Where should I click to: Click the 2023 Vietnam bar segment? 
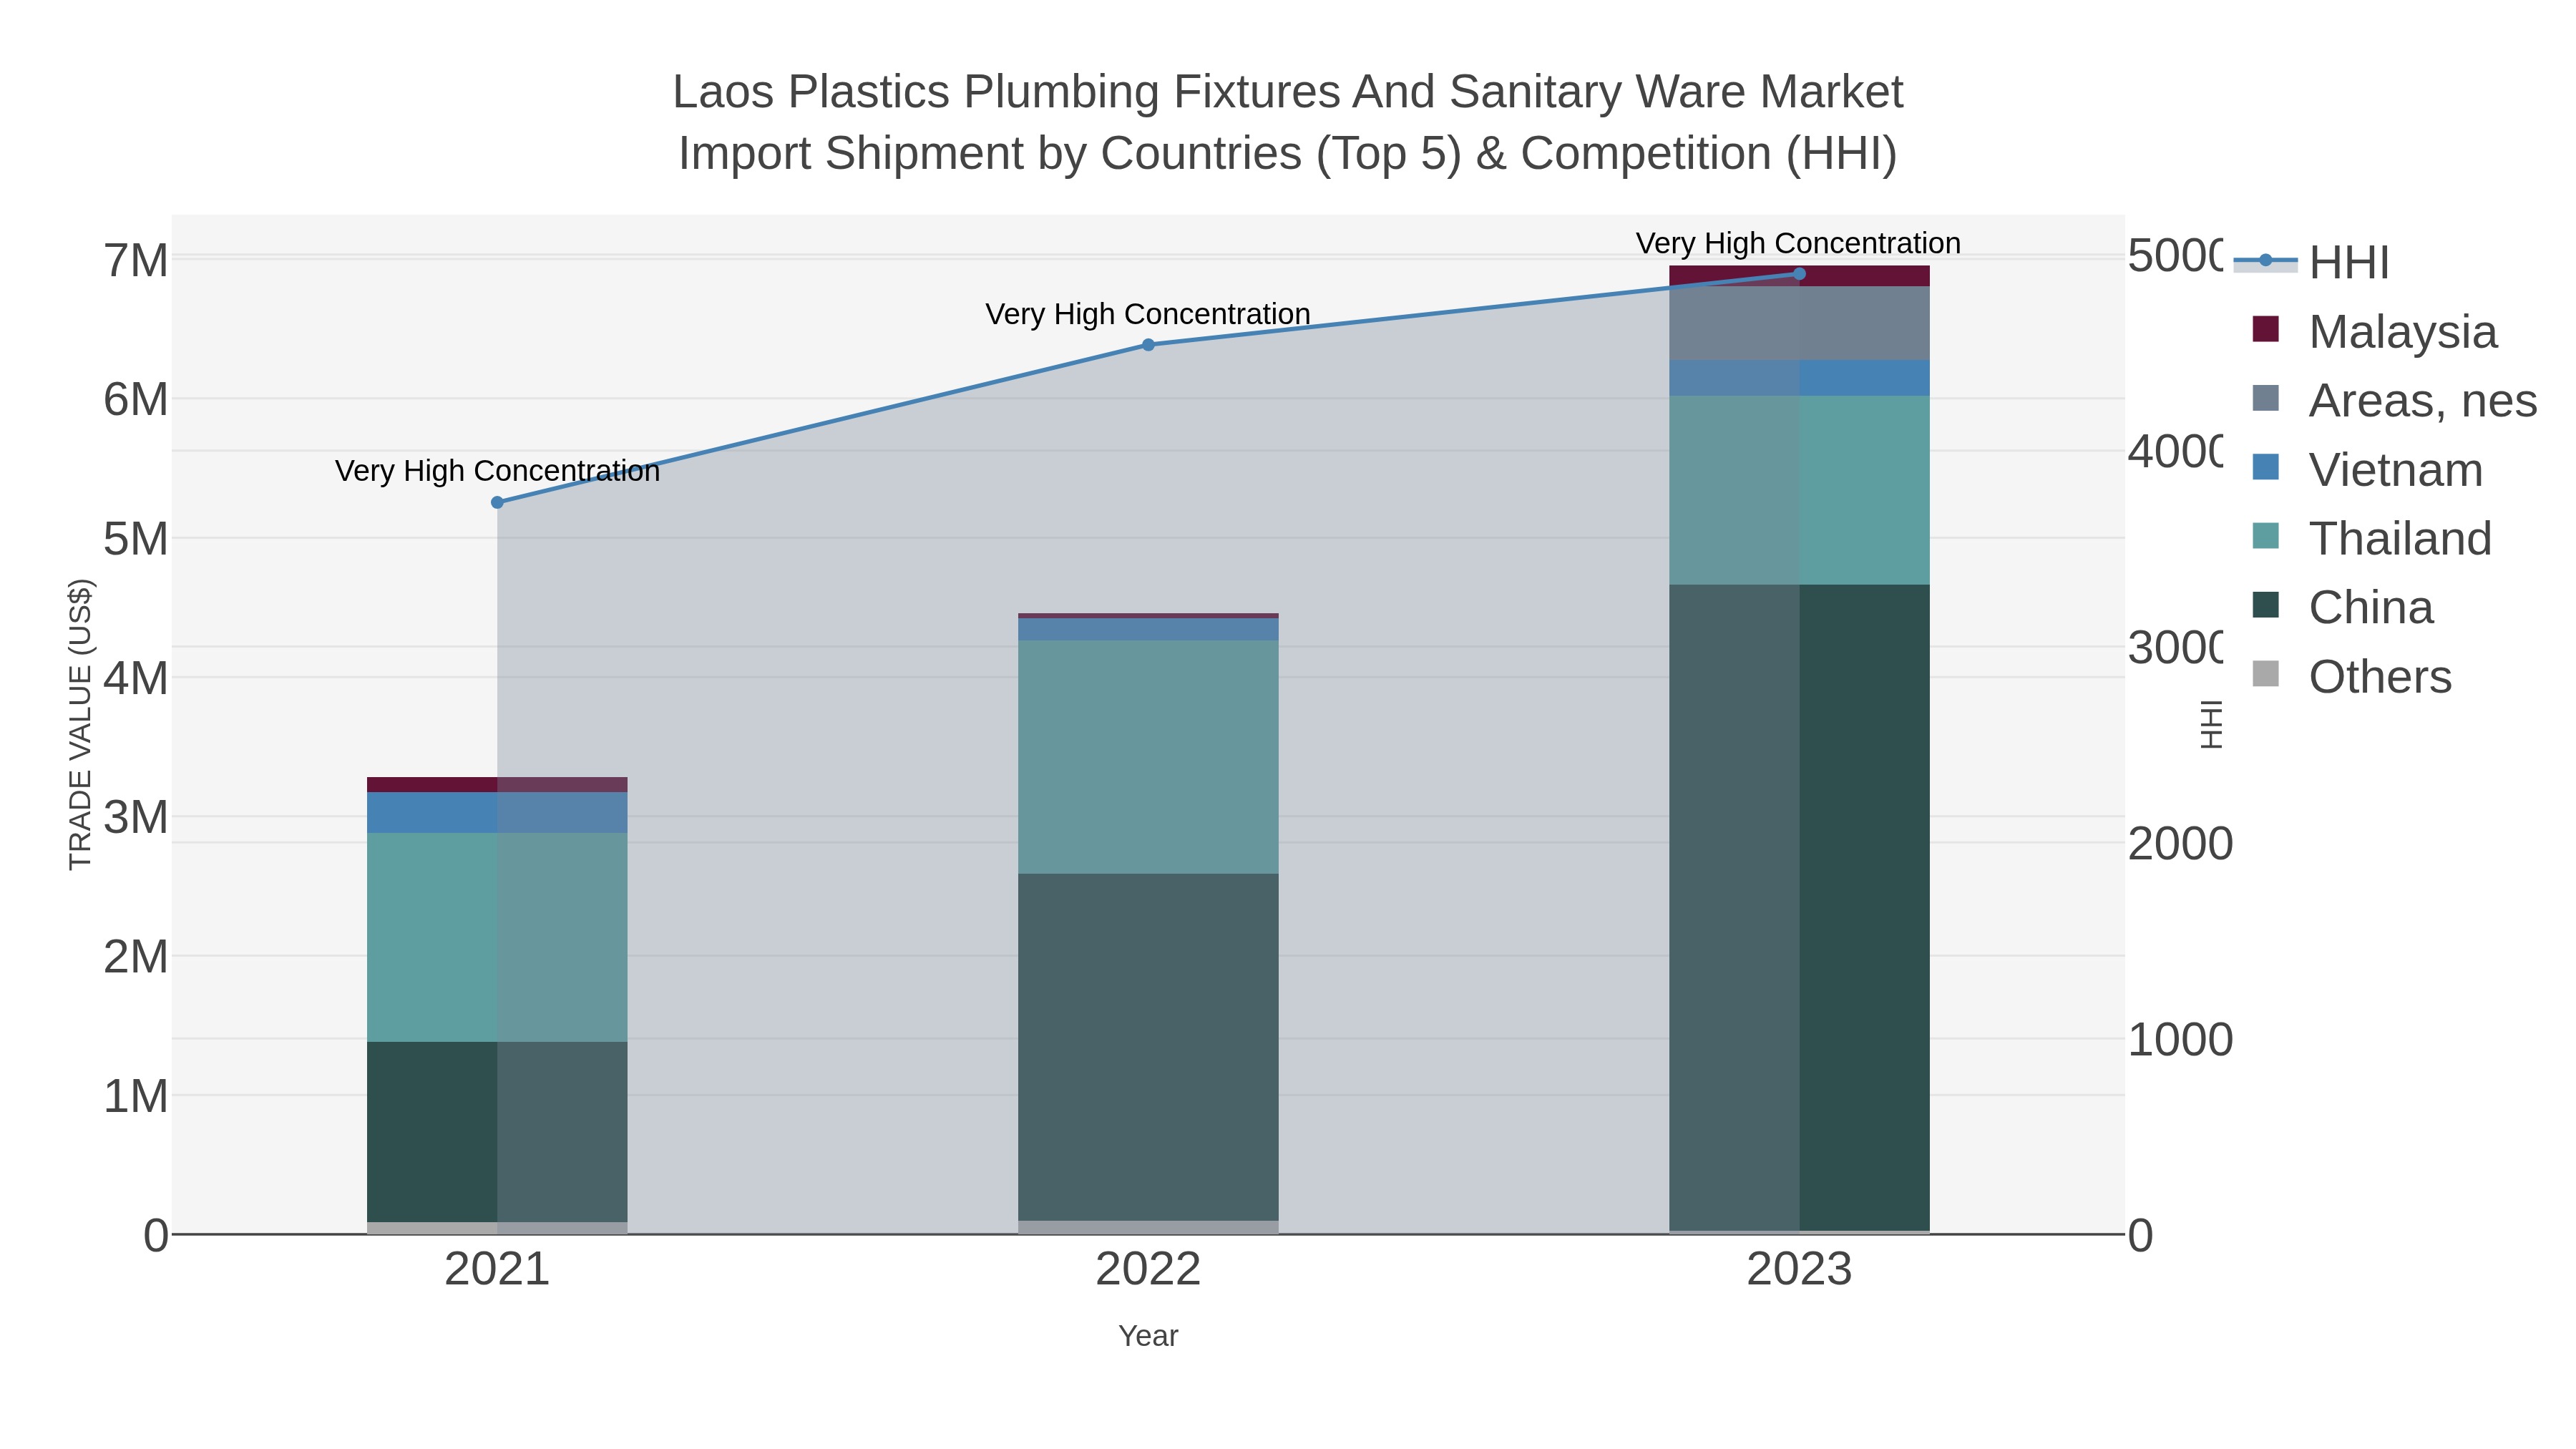pyautogui.click(x=1799, y=378)
